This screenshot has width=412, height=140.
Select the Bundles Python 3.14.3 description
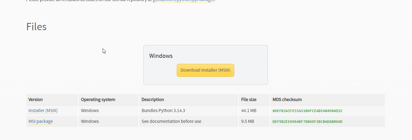tap(163, 111)
